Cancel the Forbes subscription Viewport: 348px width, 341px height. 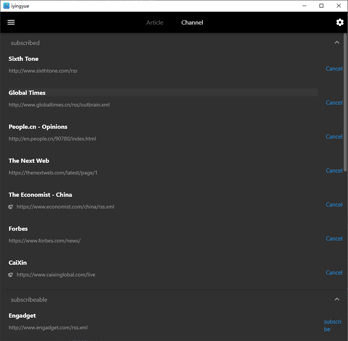[334, 238]
